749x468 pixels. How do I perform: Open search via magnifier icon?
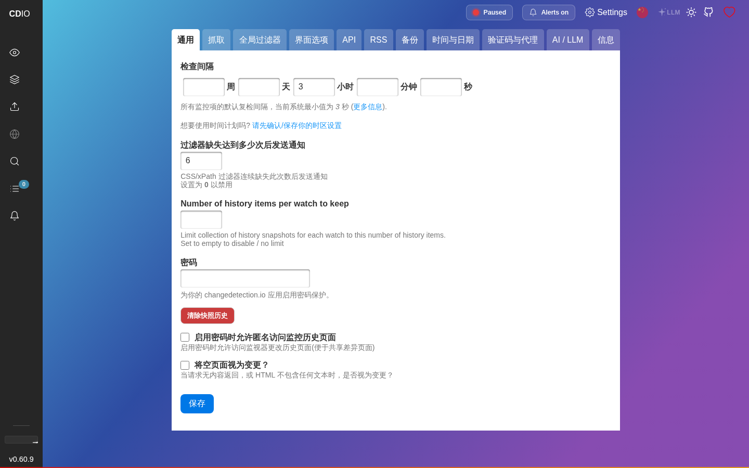pos(15,161)
